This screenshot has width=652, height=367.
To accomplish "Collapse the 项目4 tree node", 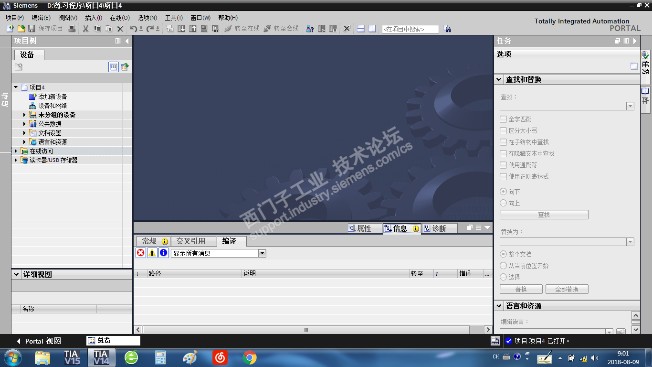I will point(16,87).
